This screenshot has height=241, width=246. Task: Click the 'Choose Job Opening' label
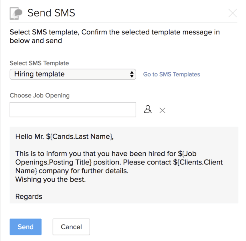(40, 95)
